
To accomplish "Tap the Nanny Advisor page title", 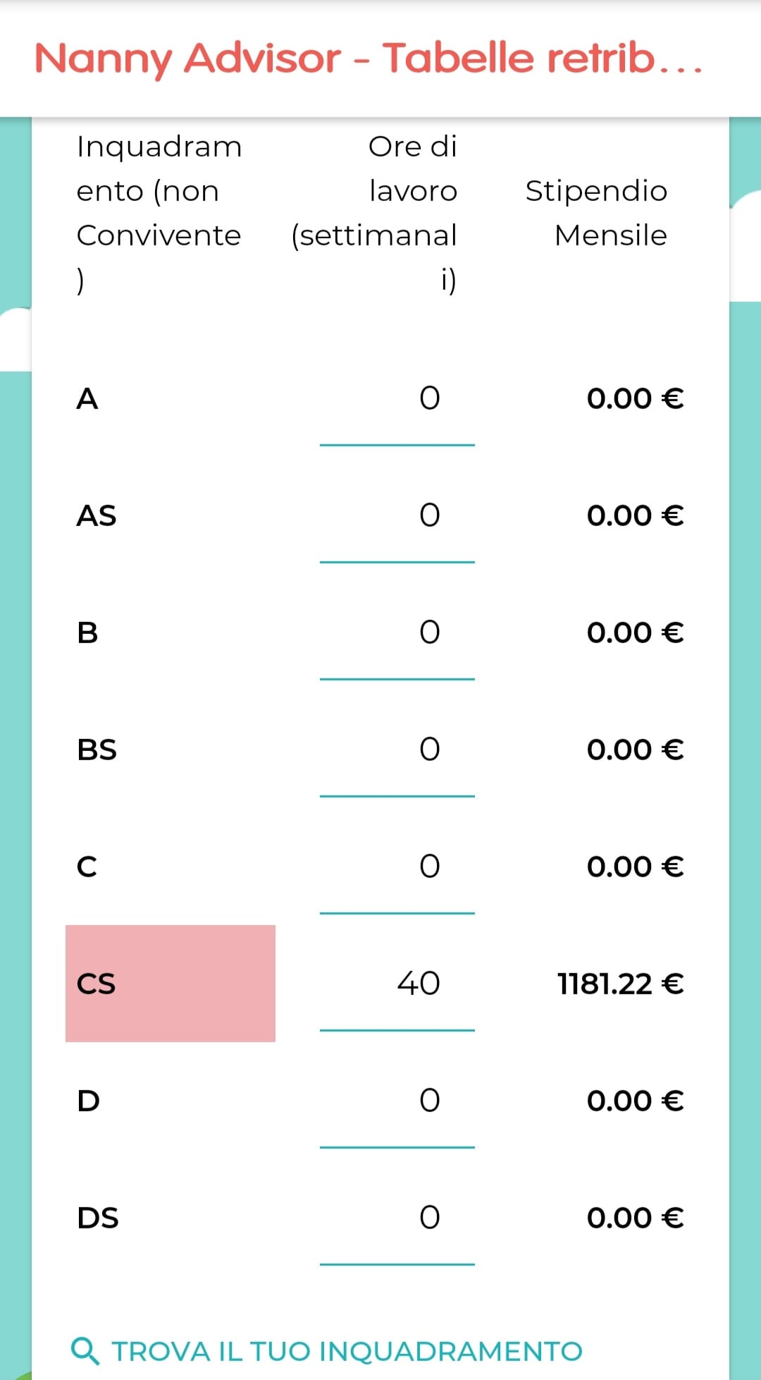I will (x=369, y=58).
